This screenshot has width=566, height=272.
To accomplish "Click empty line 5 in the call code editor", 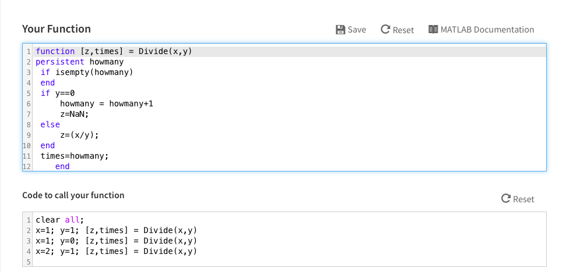I will point(289,261).
